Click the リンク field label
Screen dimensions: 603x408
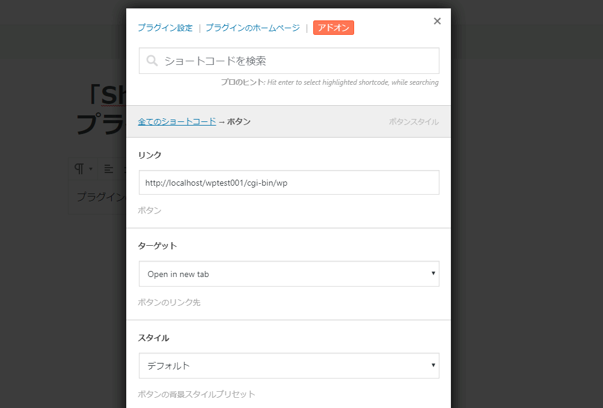click(x=150, y=155)
